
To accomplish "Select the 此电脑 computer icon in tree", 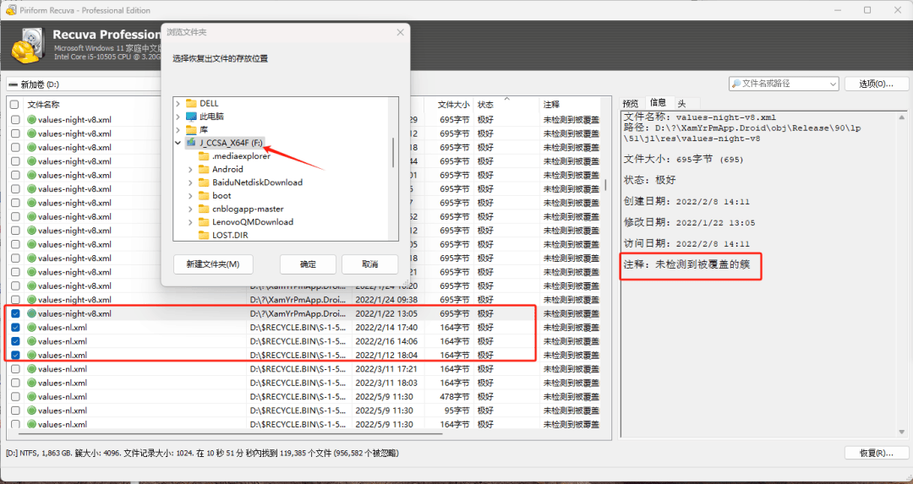I will 191,117.
